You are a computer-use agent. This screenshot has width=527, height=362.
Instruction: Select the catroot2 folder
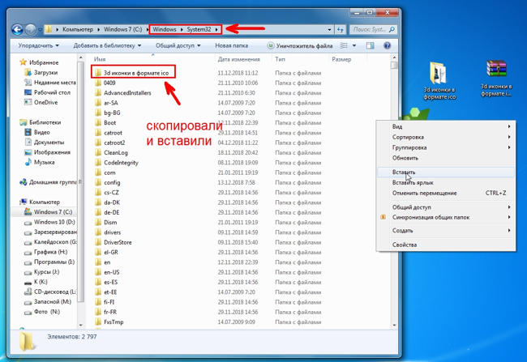tap(114, 143)
